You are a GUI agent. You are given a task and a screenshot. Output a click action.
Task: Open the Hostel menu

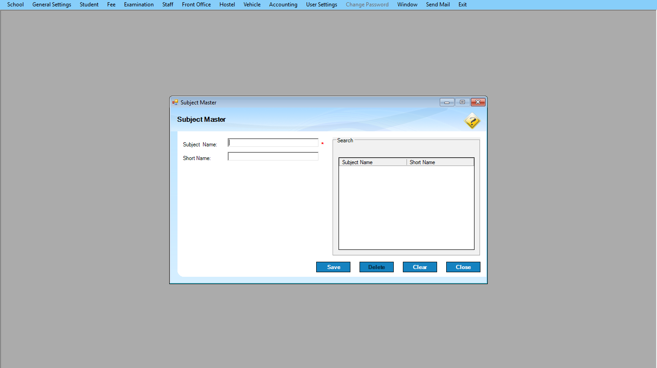click(227, 5)
